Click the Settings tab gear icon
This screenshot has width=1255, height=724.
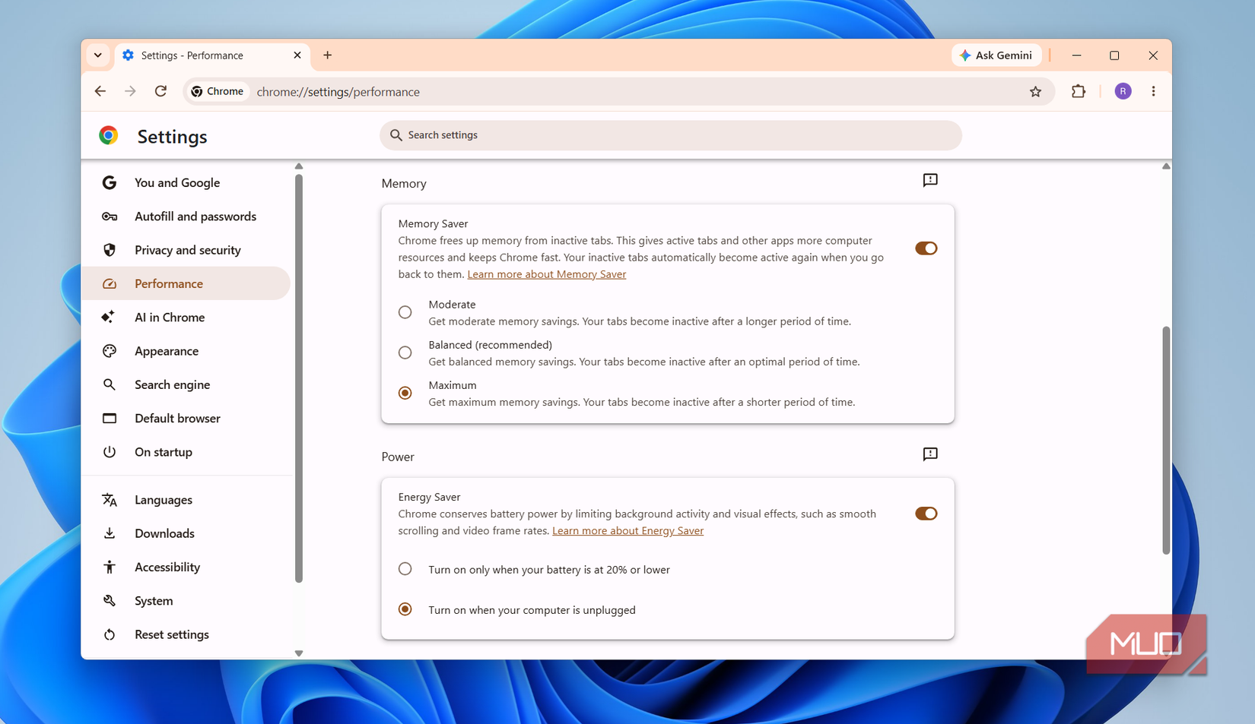[x=128, y=55]
